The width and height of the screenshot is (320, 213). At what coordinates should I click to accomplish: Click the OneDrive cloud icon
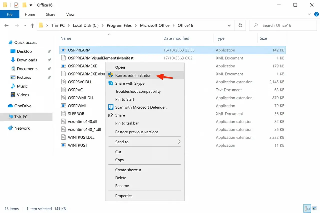(x=10, y=106)
